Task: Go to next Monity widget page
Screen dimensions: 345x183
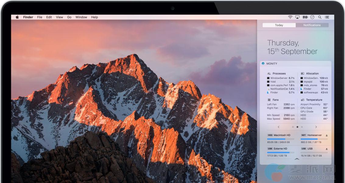Action: pyautogui.click(x=316, y=127)
